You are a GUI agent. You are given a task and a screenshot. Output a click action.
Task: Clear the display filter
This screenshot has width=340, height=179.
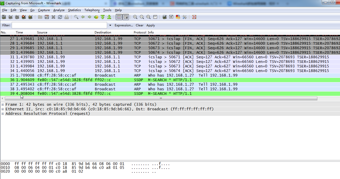140,25
